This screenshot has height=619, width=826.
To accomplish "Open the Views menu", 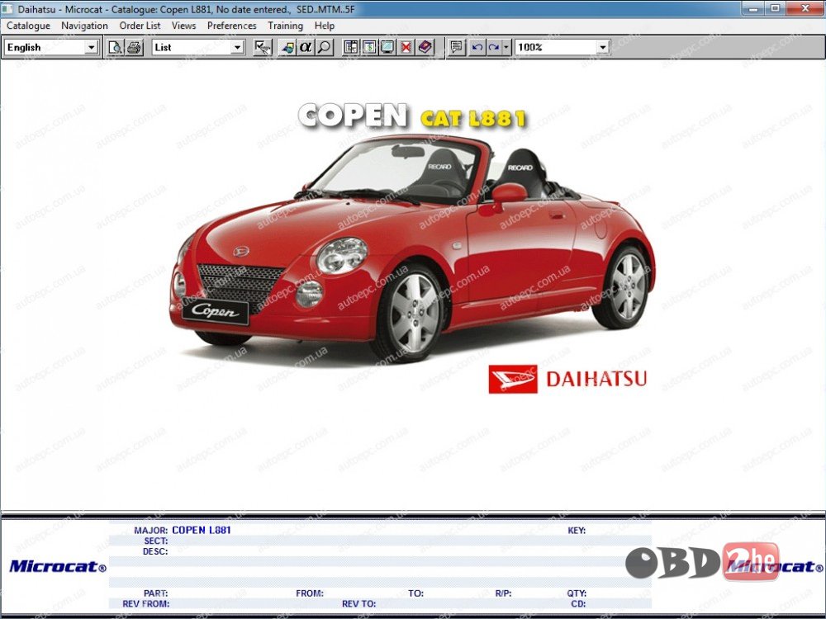I will pos(183,26).
